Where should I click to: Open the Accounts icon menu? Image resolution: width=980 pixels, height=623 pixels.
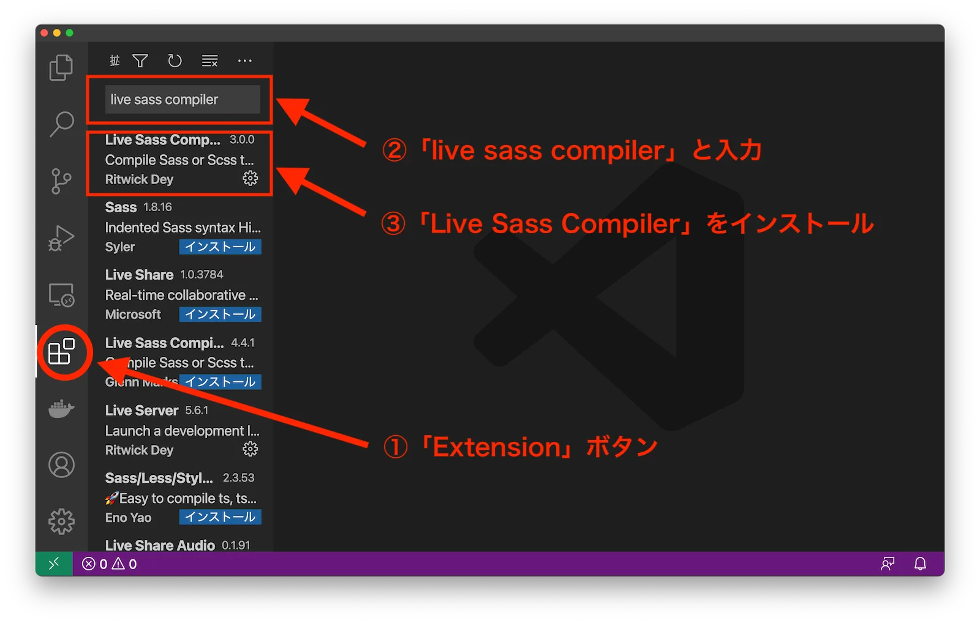[x=61, y=465]
